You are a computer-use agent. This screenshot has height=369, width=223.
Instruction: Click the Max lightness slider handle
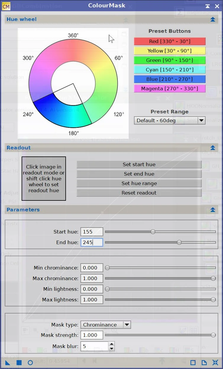(x=213, y=300)
